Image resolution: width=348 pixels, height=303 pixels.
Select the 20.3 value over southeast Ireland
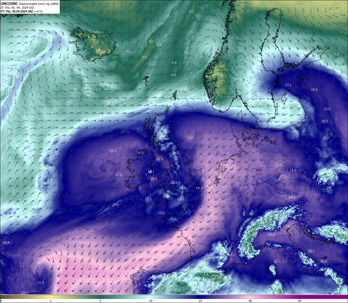[154, 179]
